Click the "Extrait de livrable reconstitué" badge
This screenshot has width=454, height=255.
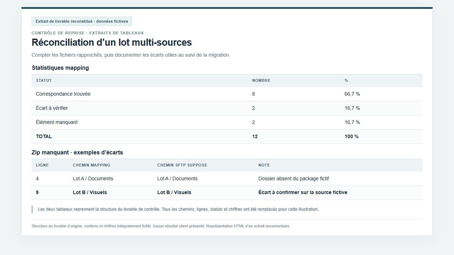pos(82,21)
